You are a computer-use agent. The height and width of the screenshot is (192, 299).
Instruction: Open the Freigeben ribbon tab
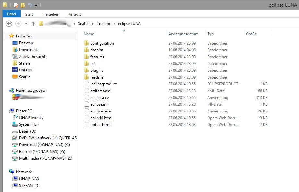[x=51, y=14]
